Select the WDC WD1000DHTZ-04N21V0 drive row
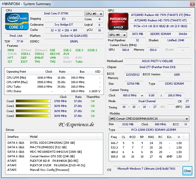196x179 pixels. (x=54, y=152)
